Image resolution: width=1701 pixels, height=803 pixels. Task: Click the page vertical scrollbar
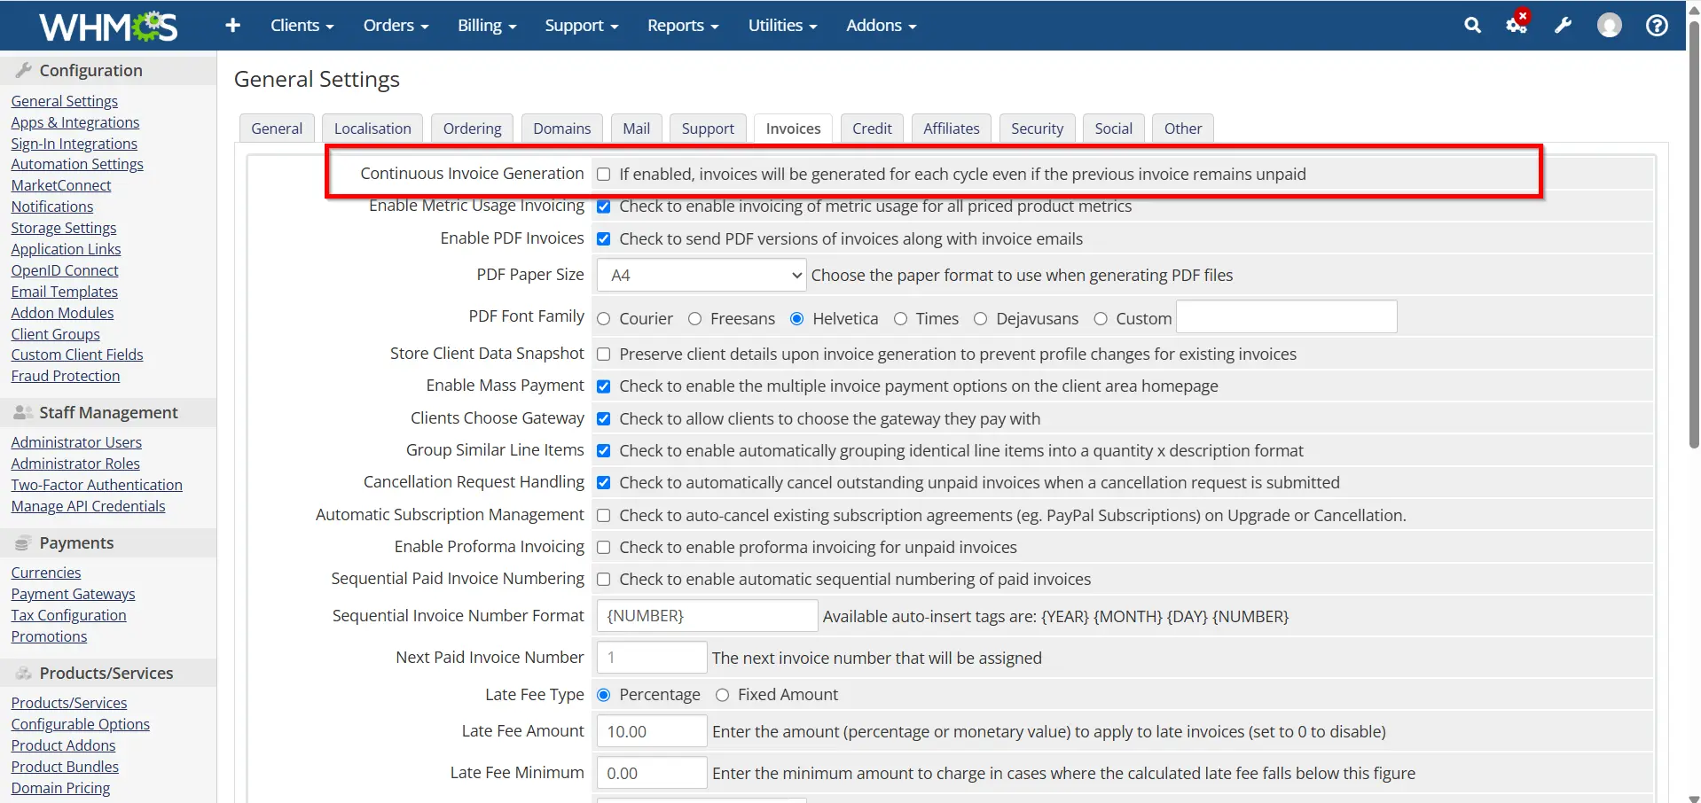coord(1693,236)
